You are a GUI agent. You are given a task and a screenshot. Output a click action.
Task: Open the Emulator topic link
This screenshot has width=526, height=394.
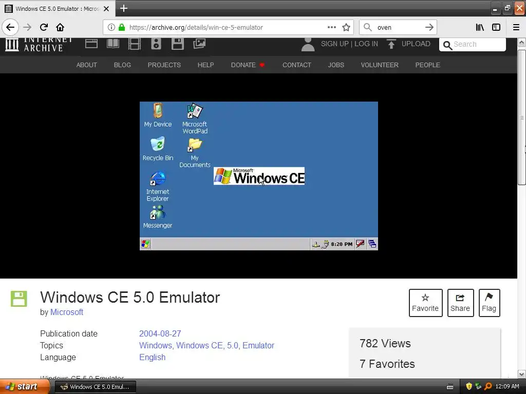click(258, 345)
